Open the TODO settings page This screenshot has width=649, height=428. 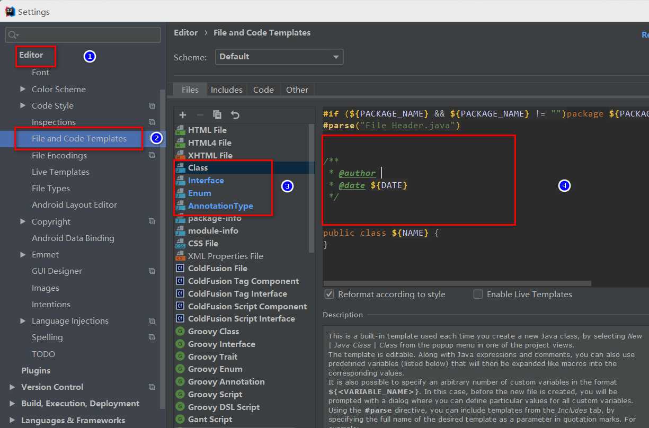43,354
